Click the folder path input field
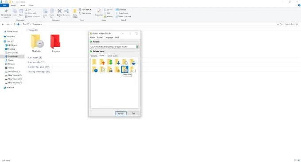Viewport: 301px width, 162px height. [113, 46]
